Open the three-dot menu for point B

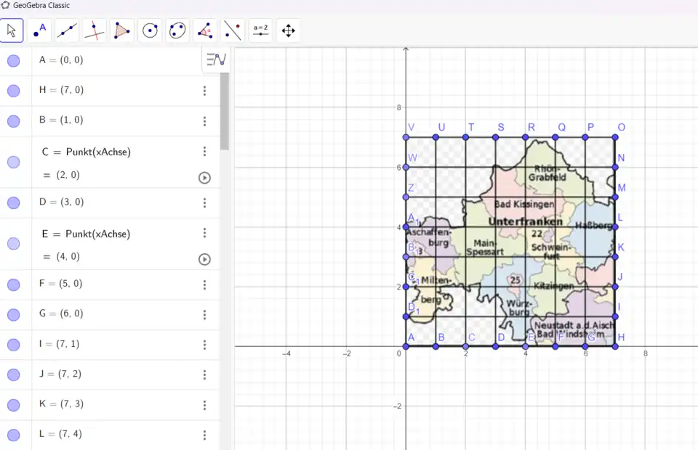coord(204,121)
